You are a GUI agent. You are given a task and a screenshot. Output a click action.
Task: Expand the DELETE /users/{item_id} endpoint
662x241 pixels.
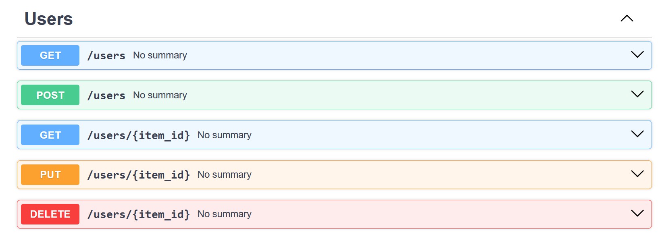(637, 214)
